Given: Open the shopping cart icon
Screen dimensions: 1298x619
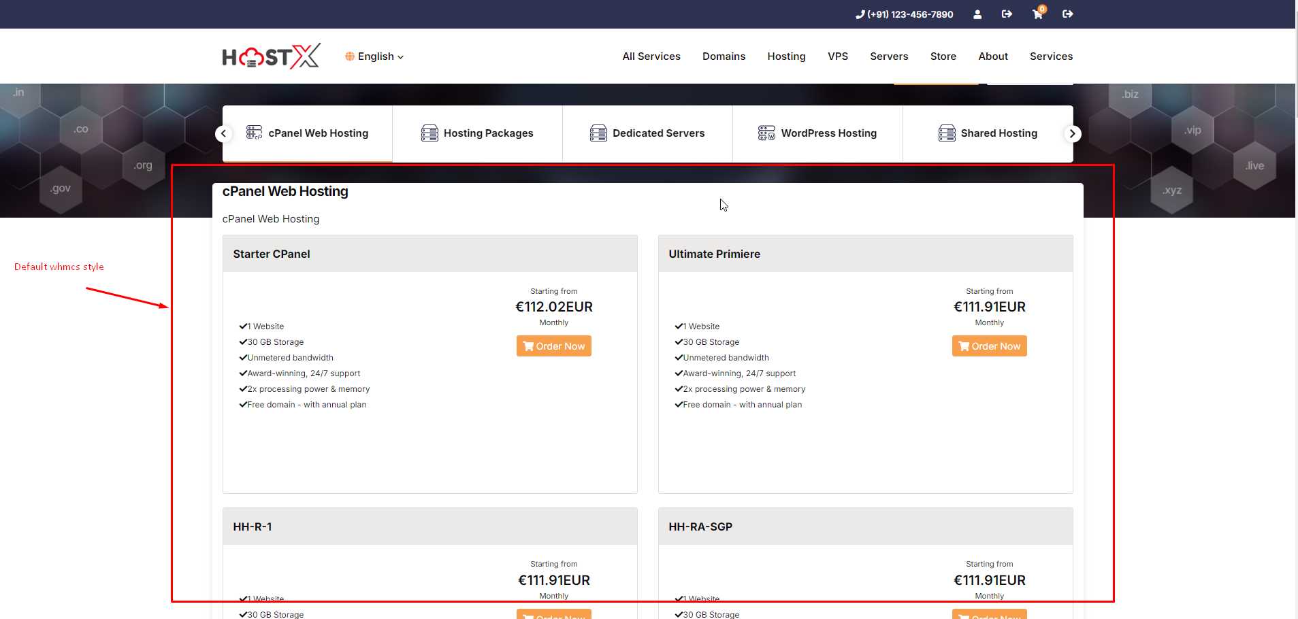Looking at the screenshot, I should point(1037,14).
